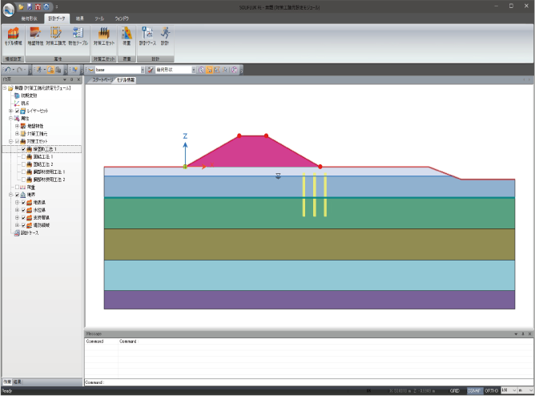The image size is (535, 396).
Task: Switch to the スタートページ document tab
Action: click(103, 80)
